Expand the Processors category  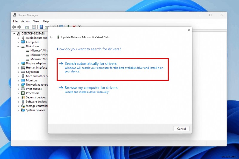(18, 93)
